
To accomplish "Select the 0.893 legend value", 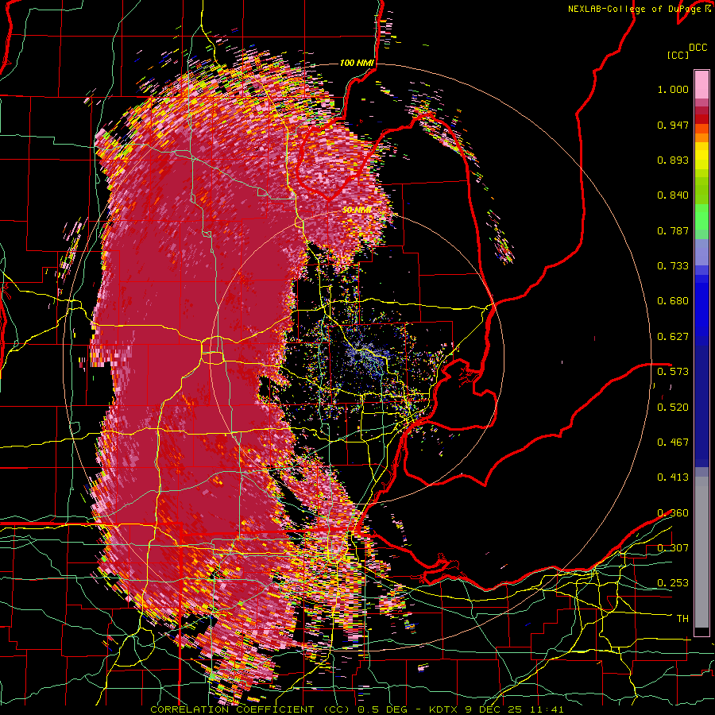I will pos(673,160).
